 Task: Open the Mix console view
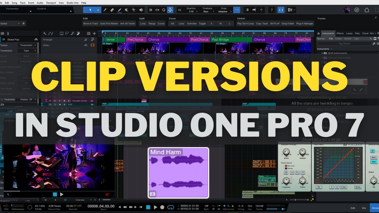click(x=364, y=208)
